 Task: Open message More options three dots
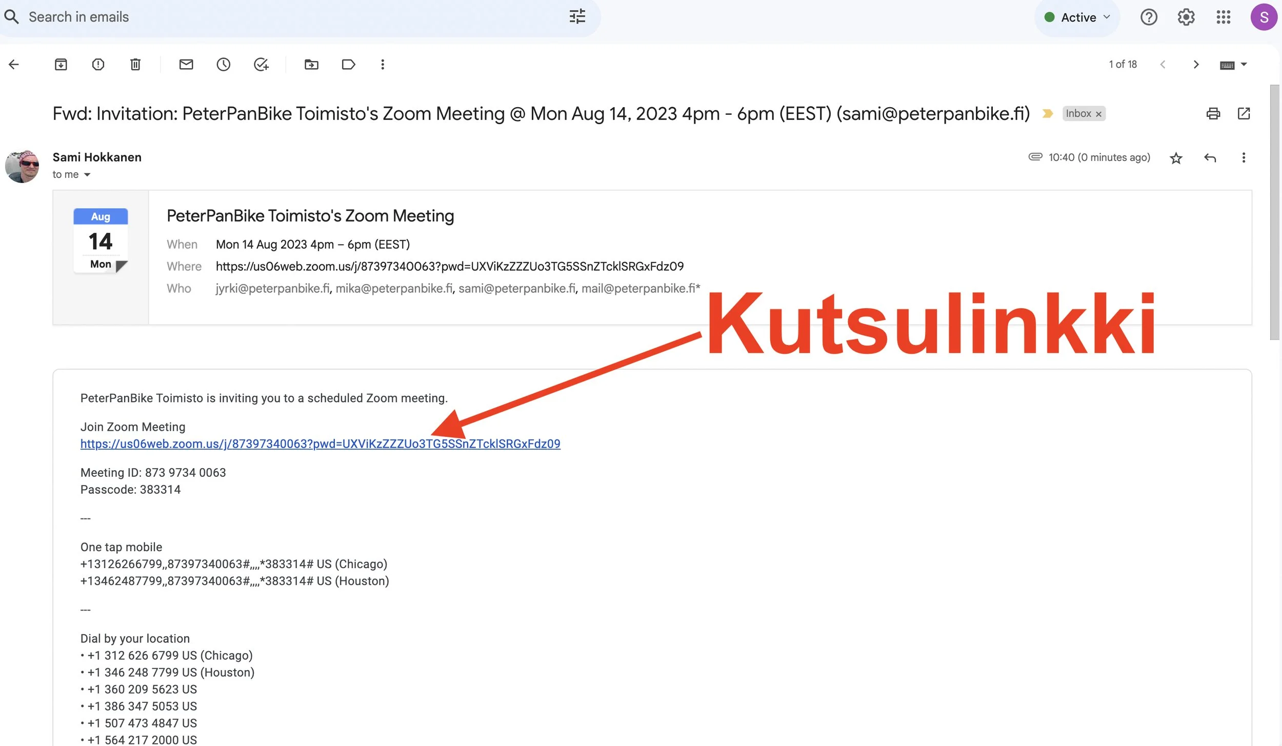pyautogui.click(x=1243, y=158)
